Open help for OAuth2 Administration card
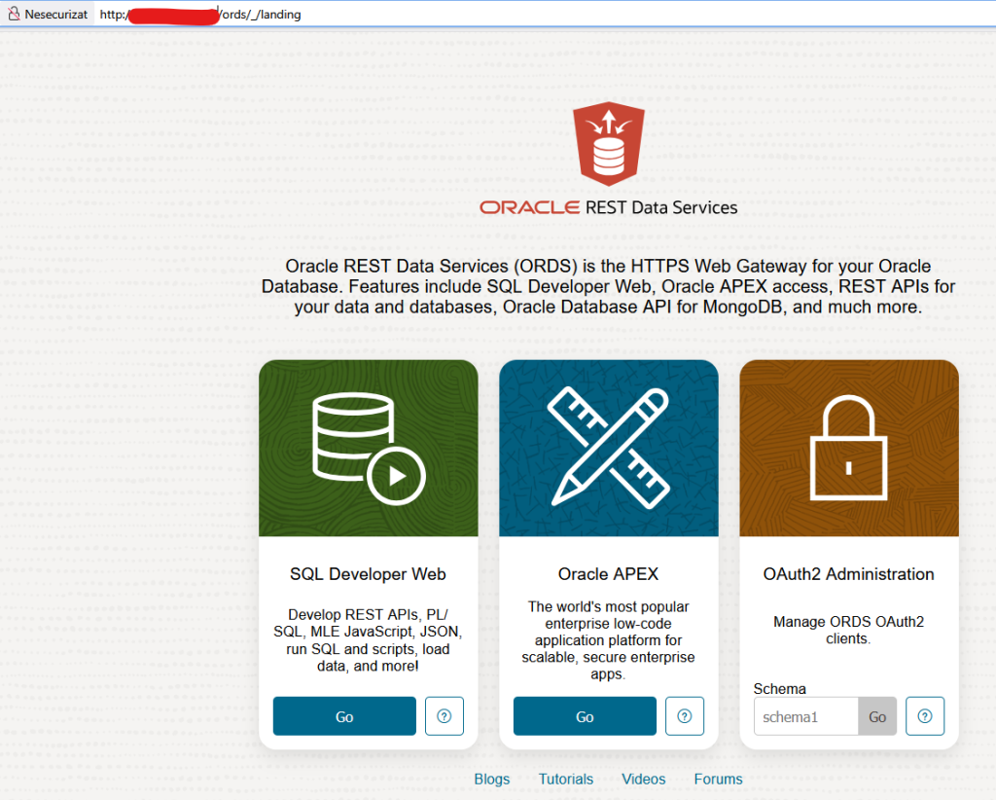This screenshot has height=800, width=996. click(925, 716)
